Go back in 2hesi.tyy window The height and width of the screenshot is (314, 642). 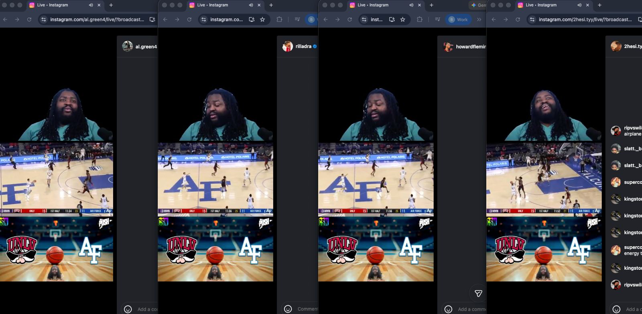[494, 19]
